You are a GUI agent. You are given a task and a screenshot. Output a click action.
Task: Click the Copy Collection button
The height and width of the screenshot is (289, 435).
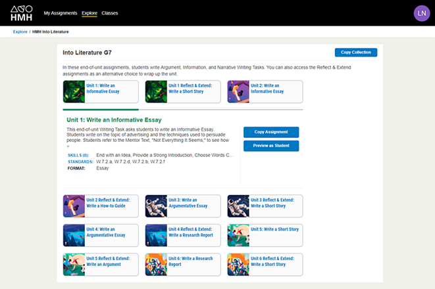[356, 53]
